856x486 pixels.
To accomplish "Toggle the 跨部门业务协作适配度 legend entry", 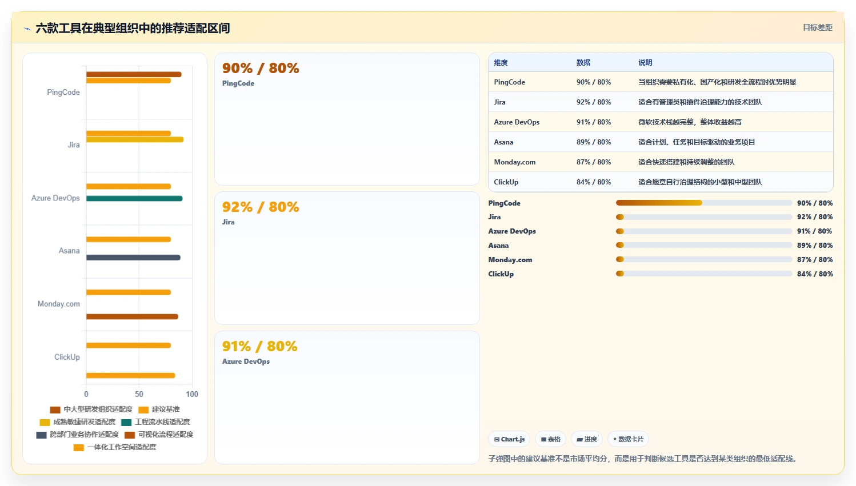I will 78,435.
